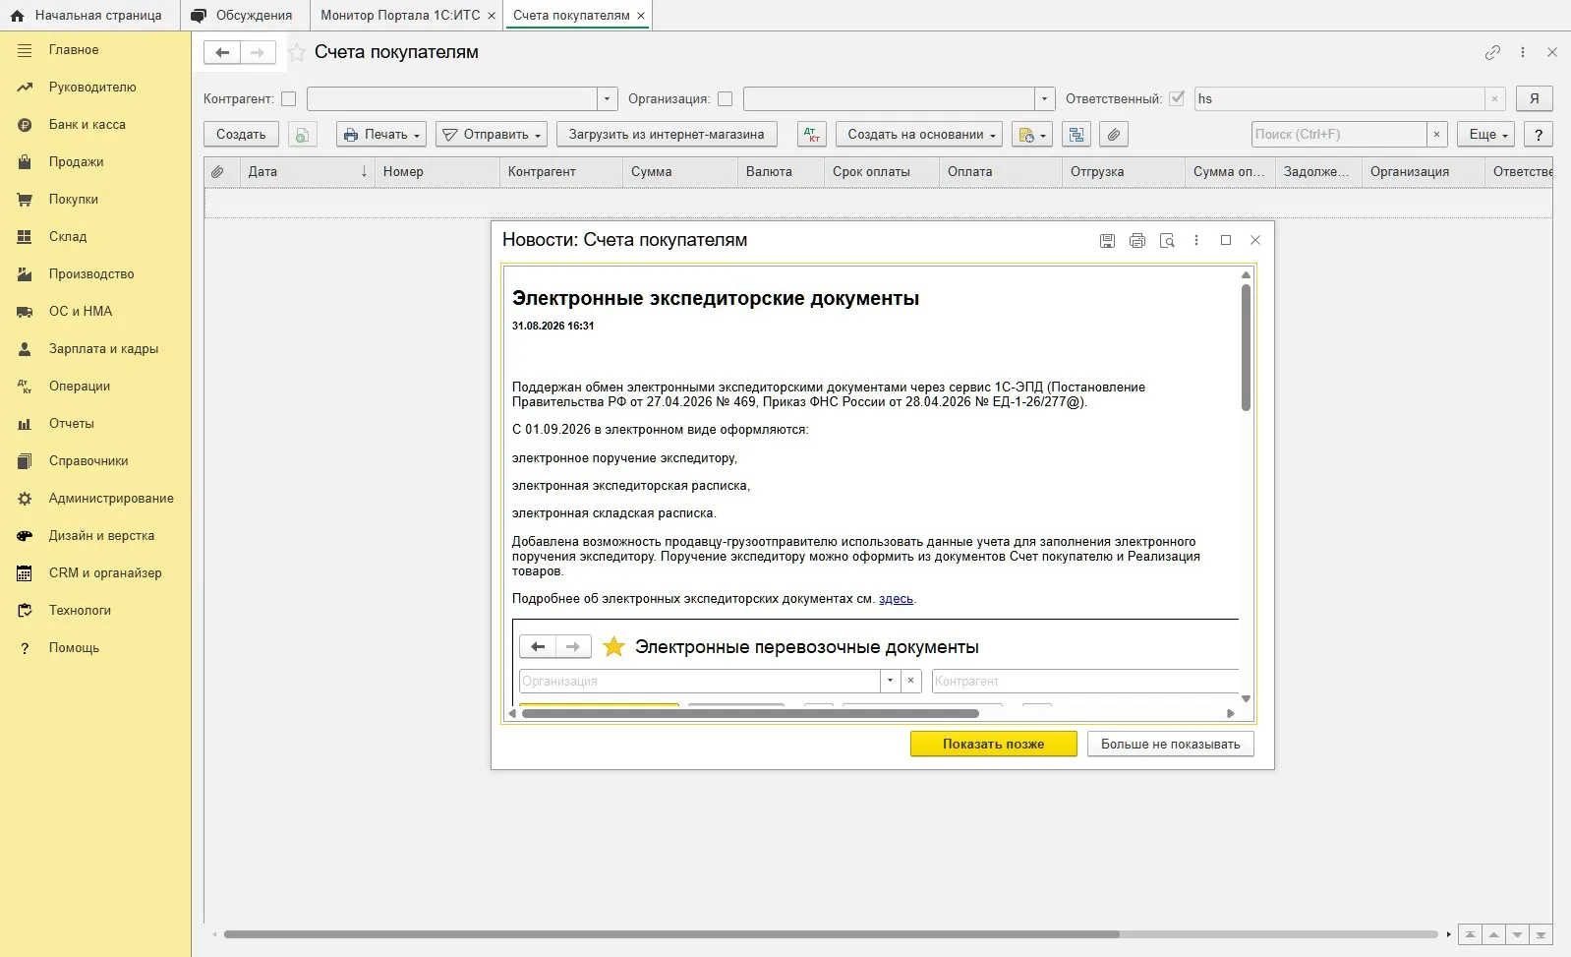Print the news dialog content
The width and height of the screenshot is (1571, 957).
(x=1137, y=240)
